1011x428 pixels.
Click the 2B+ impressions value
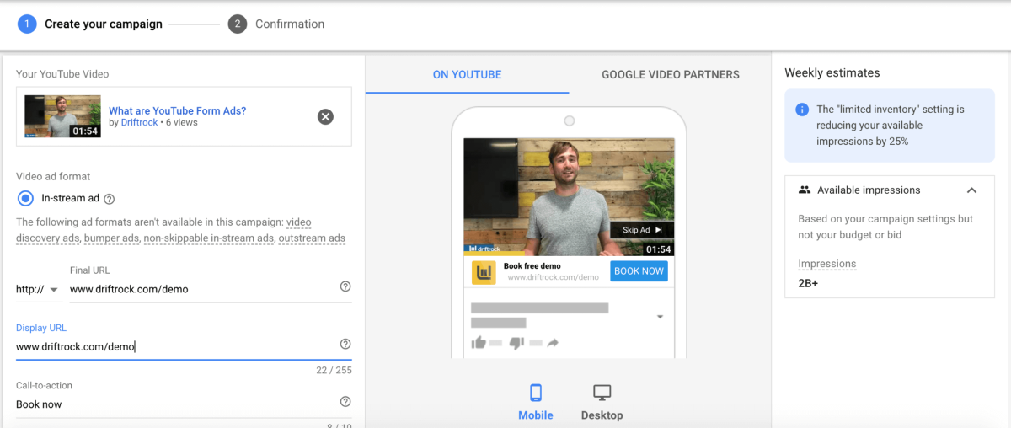[x=808, y=283]
